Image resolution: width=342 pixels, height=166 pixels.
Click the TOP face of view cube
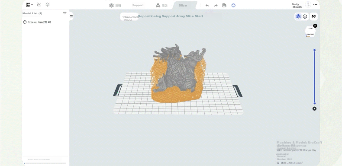(x=310, y=29)
